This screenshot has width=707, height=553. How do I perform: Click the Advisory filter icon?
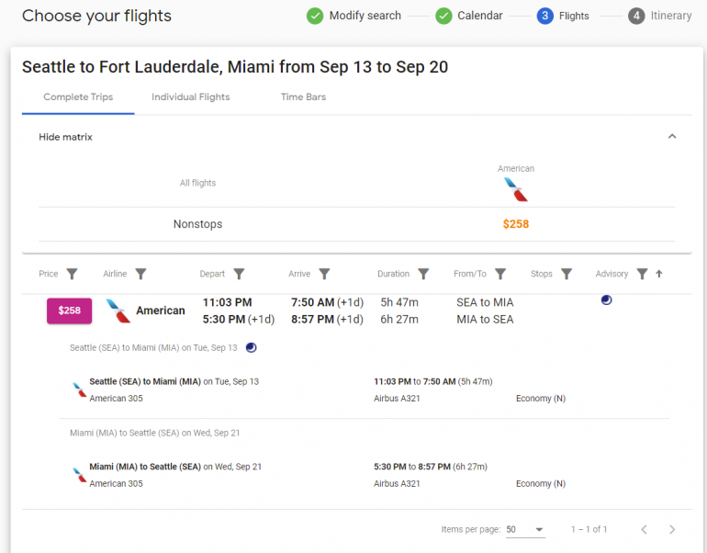(642, 274)
